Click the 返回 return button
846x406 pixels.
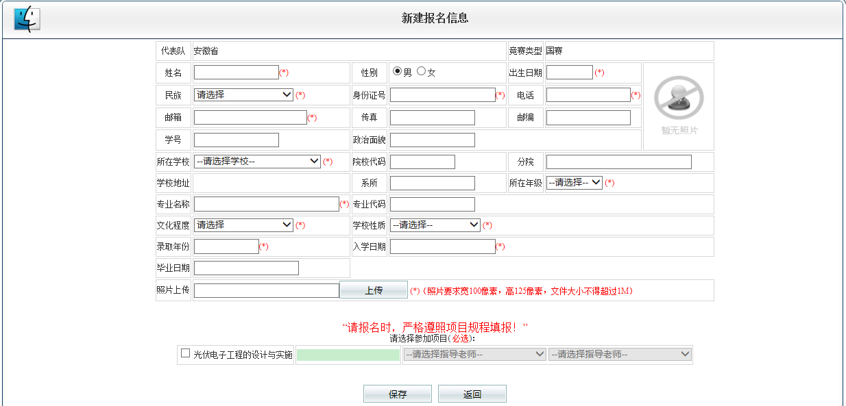pos(472,393)
